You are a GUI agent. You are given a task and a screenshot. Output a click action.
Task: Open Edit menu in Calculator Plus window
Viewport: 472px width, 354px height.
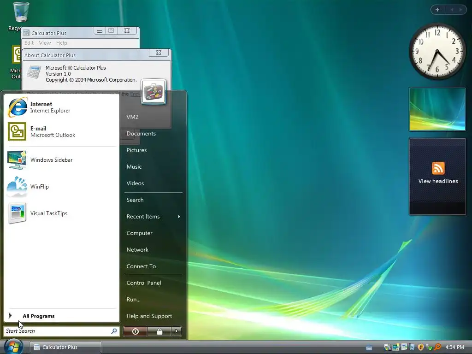[29, 43]
